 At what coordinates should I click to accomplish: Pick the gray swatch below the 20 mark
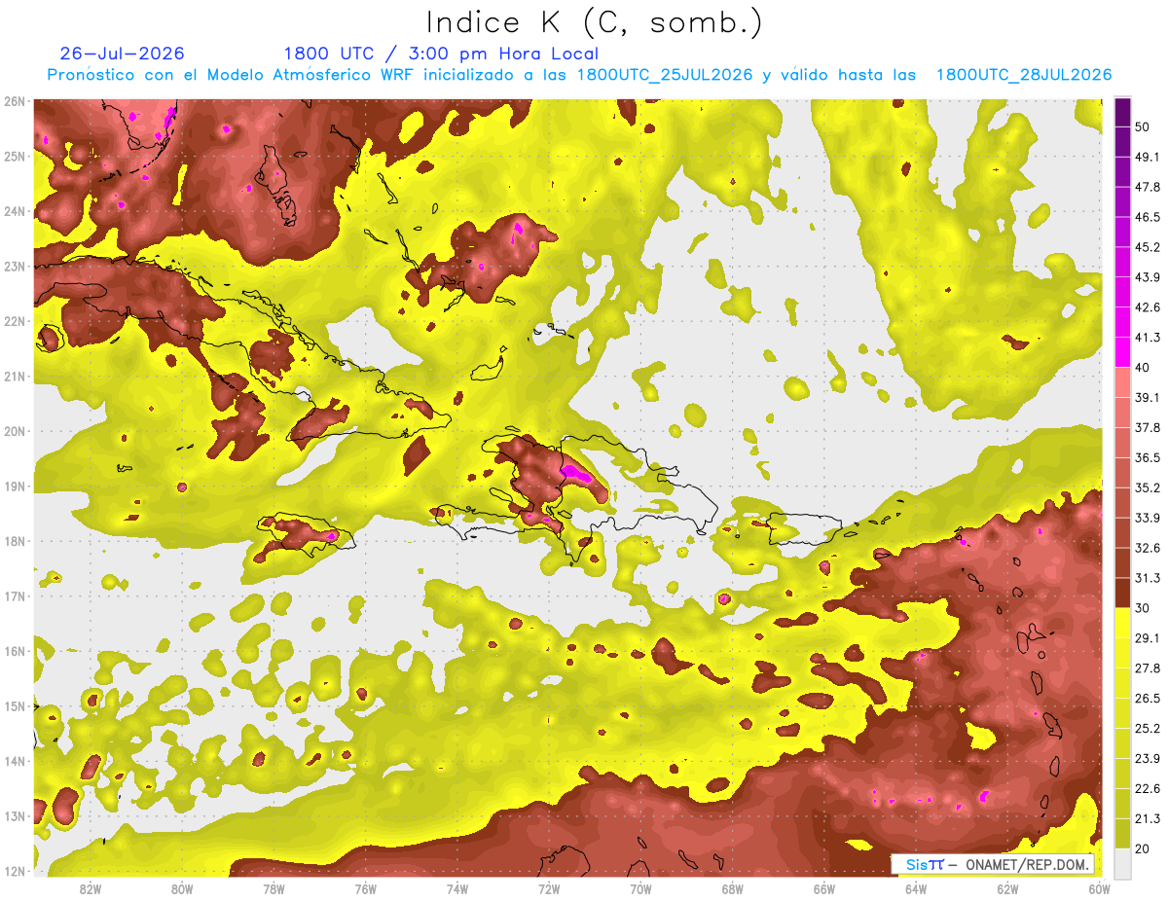point(1121,863)
